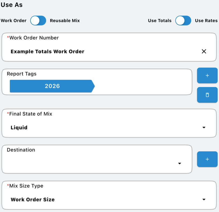Click the Destination field label
This screenshot has width=219, height=212.
pyautogui.click(x=21, y=150)
